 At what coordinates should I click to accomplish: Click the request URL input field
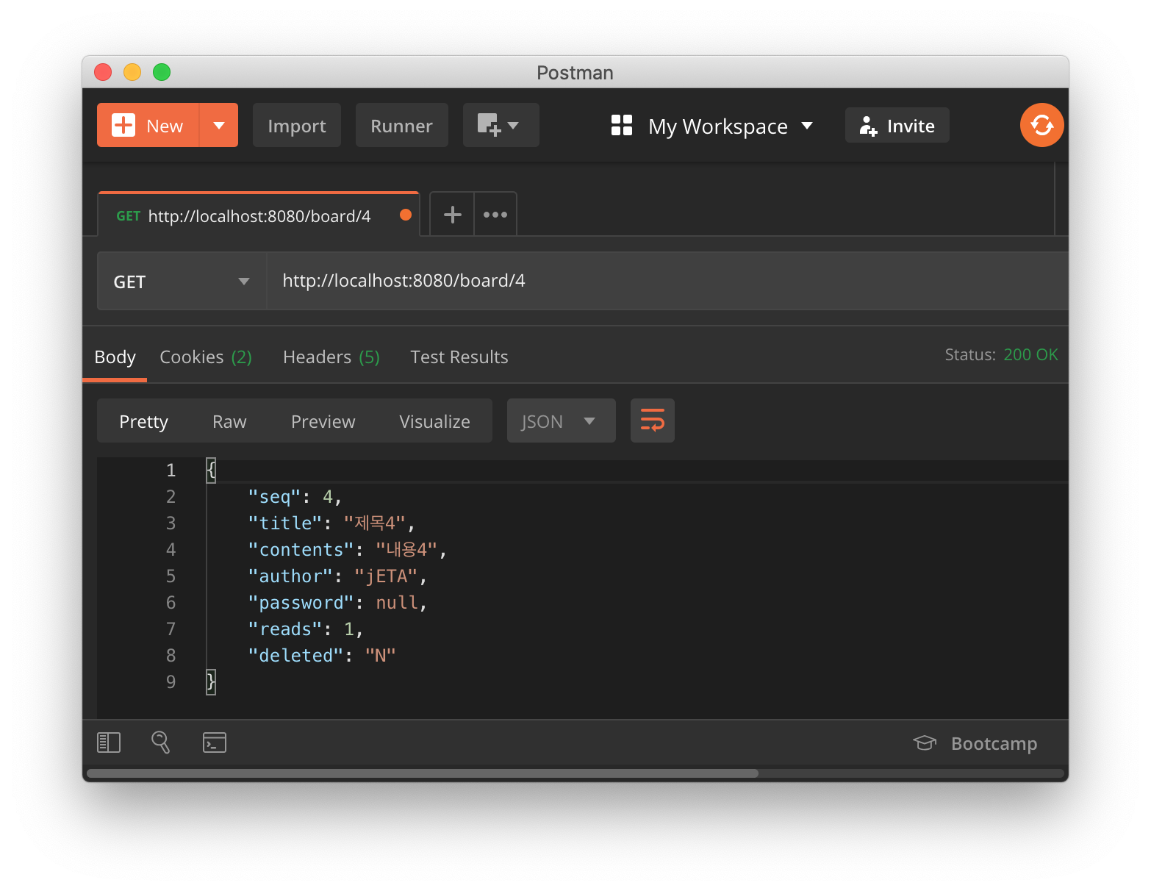[x=667, y=281]
